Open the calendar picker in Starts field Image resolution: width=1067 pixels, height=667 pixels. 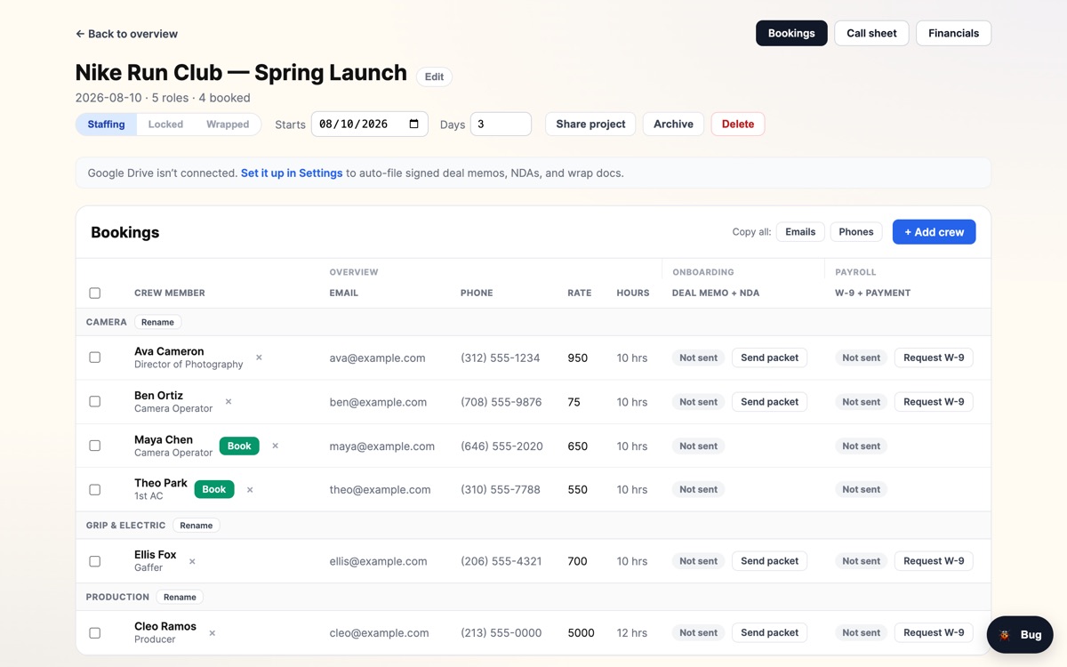click(414, 124)
